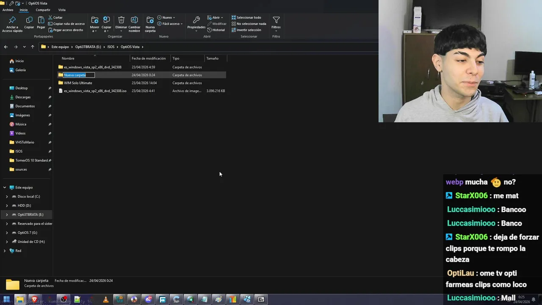
Task: Open the Abrir dropdown
Action: tap(215, 17)
